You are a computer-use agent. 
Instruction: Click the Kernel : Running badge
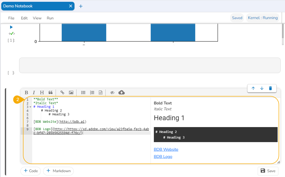tap(263, 18)
